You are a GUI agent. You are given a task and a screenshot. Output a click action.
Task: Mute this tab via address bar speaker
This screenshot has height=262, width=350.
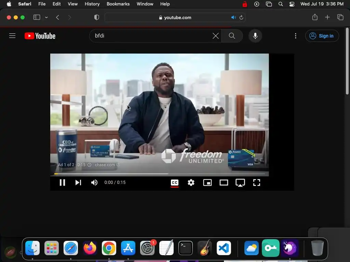coord(233,17)
